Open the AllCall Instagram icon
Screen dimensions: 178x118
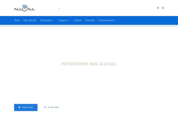[163, 8]
